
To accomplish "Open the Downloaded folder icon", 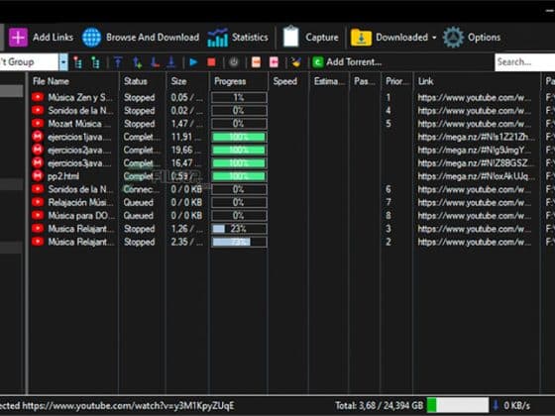I will pyautogui.click(x=361, y=38).
